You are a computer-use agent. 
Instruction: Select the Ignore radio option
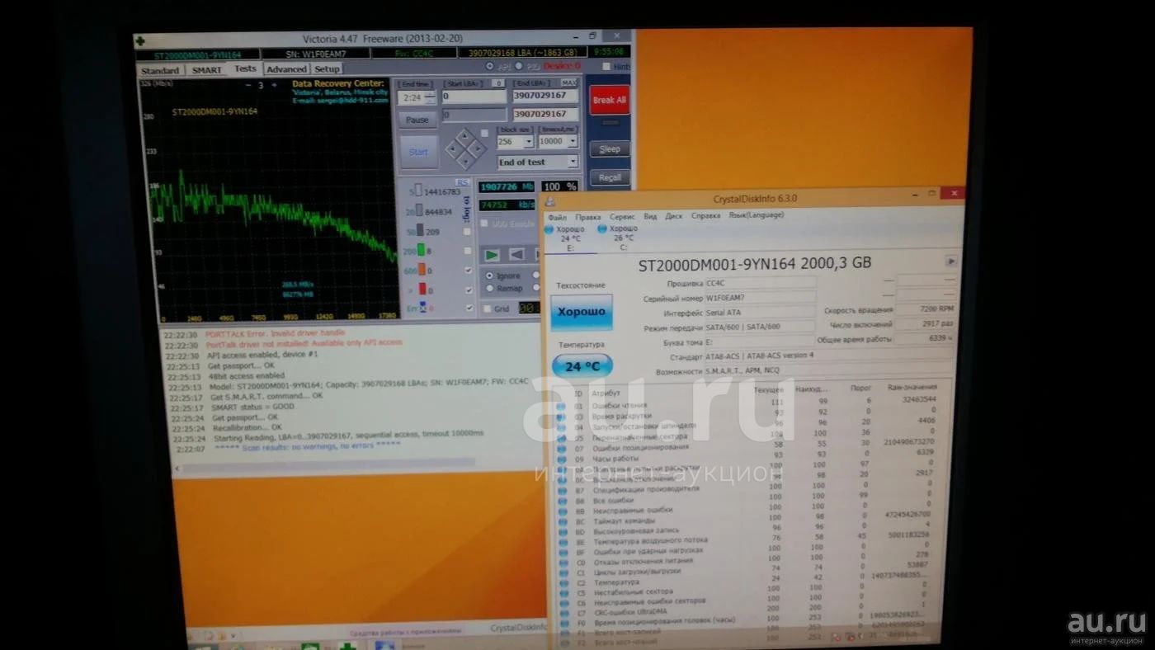point(489,276)
